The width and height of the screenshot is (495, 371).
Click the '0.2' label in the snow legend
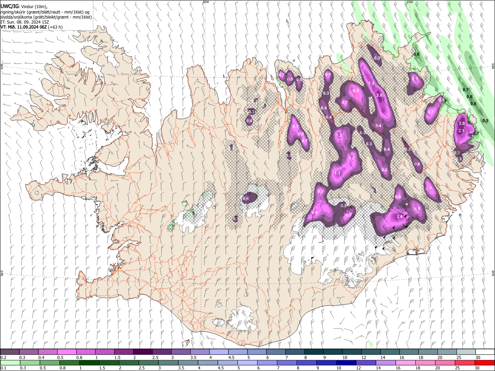pyautogui.click(x=4, y=357)
